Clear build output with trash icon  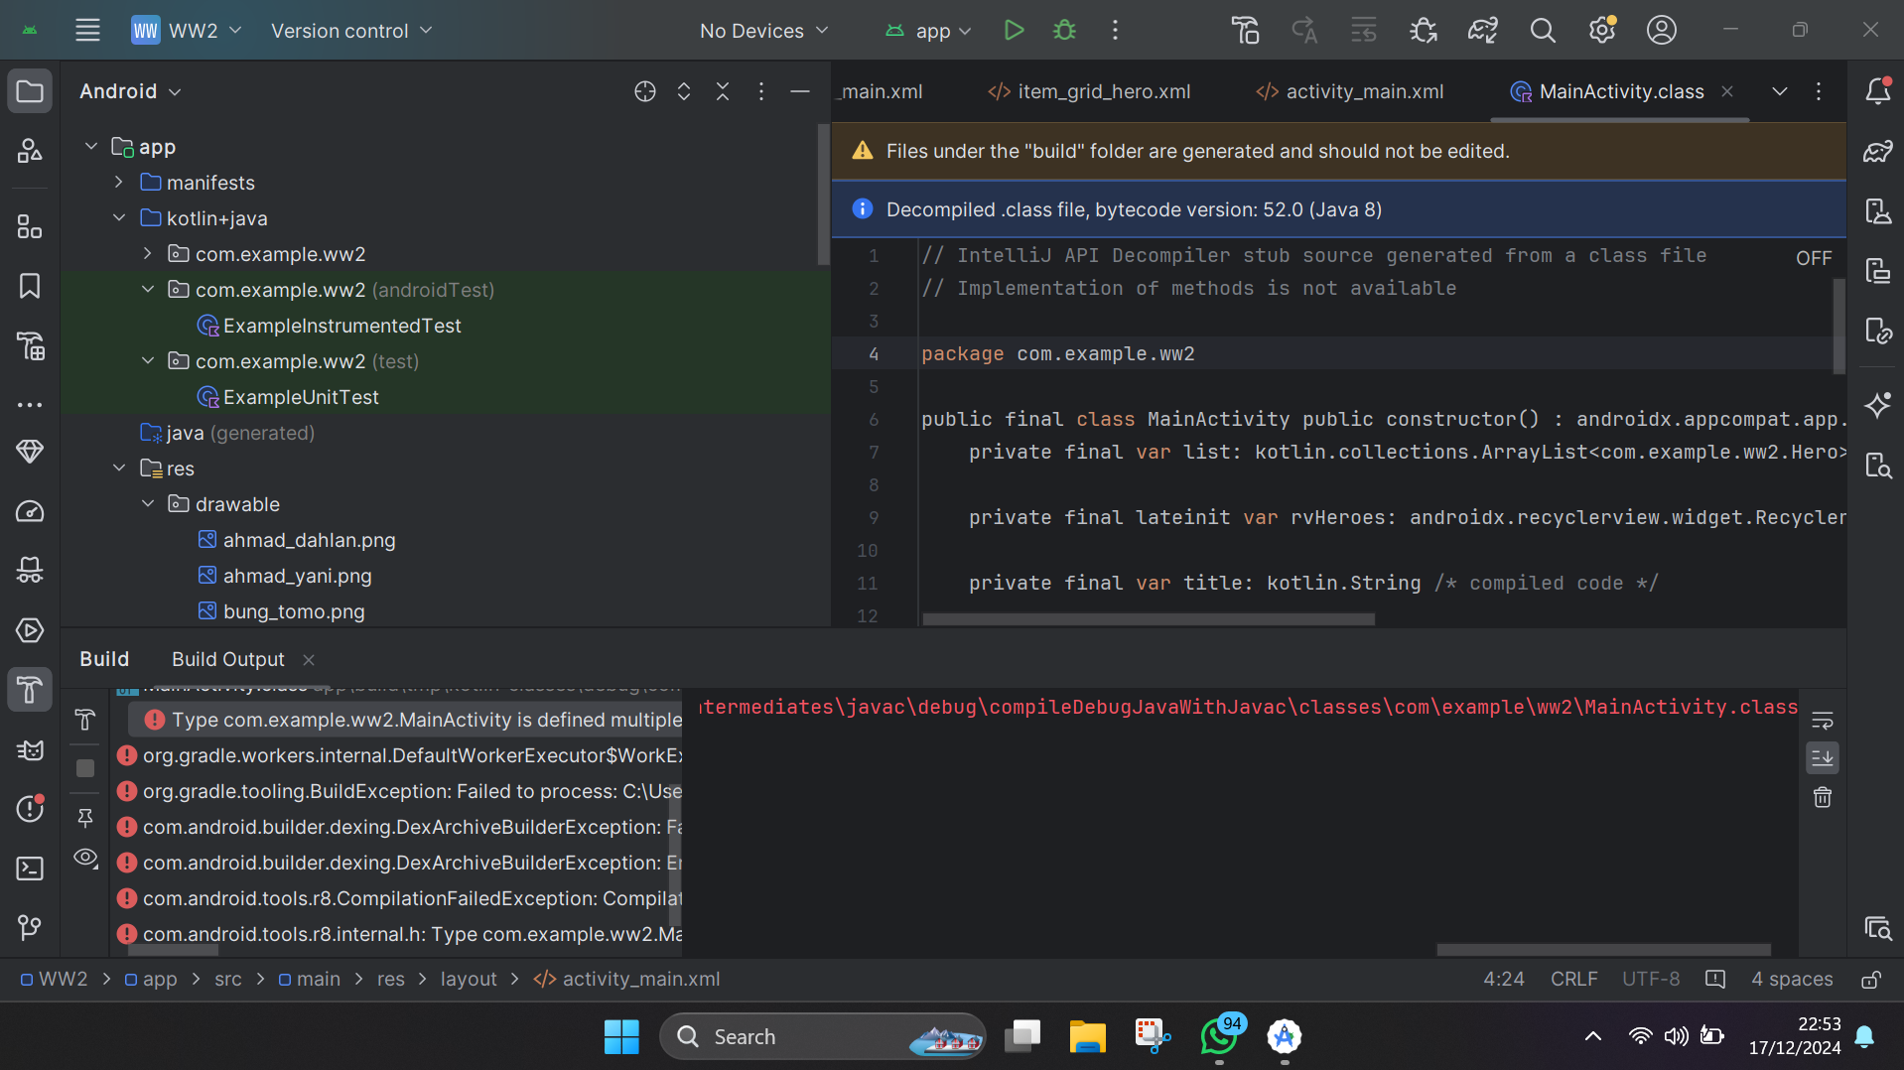point(1823,797)
